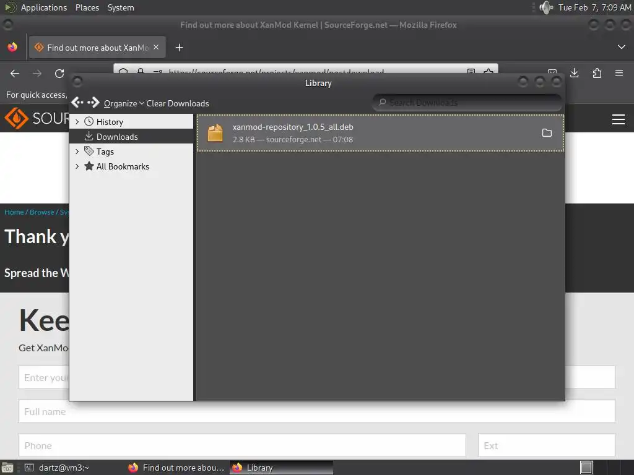Click the Library back arrow icon
Screen dimensions: 634x475
point(77,103)
